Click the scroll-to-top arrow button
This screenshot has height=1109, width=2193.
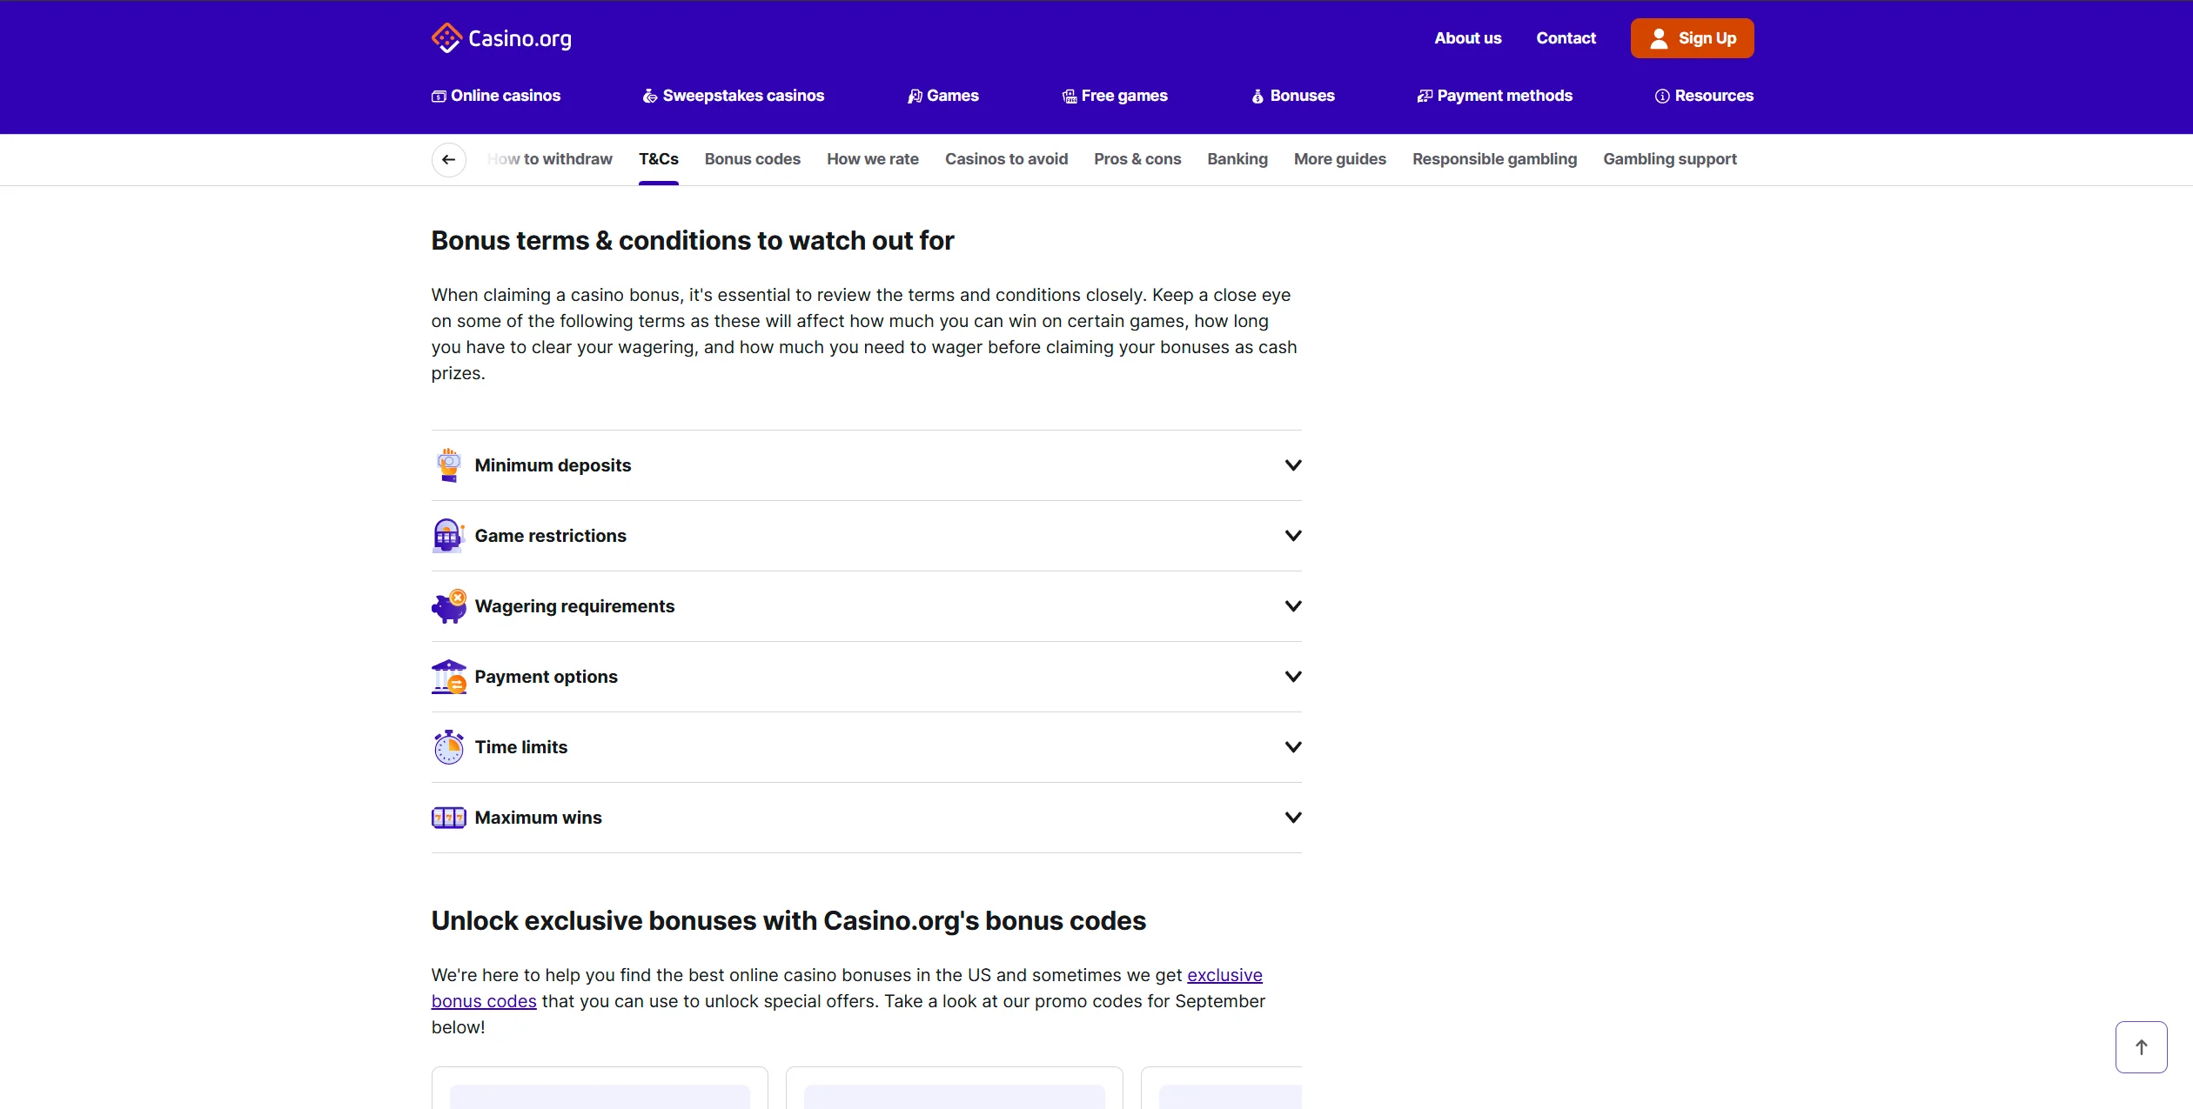tap(2141, 1047)
